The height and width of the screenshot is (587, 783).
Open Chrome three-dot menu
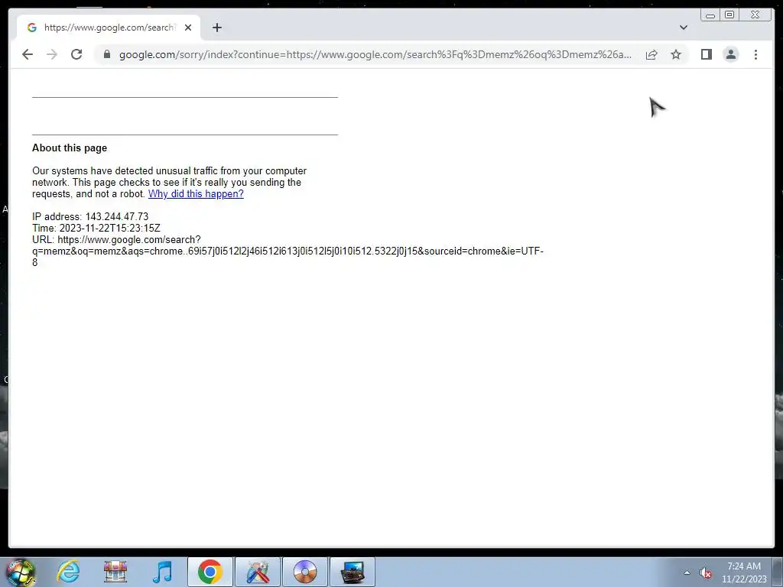[755, 54]
